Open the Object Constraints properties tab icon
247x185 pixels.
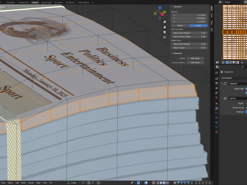[x=217, y=122]
